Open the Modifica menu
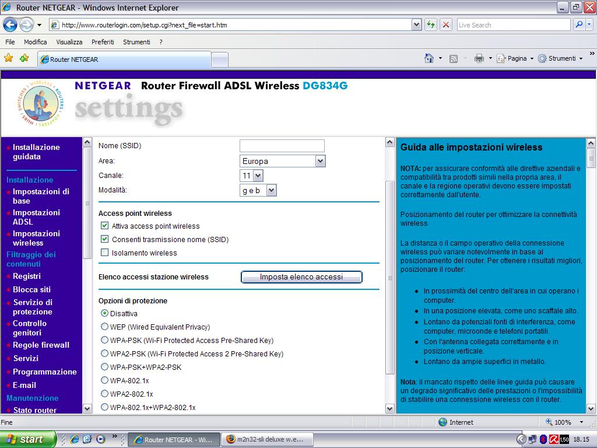This screenshot has width=597, height=448. point(36,42)
